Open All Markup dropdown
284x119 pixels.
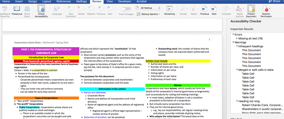[x=150, y=8]
